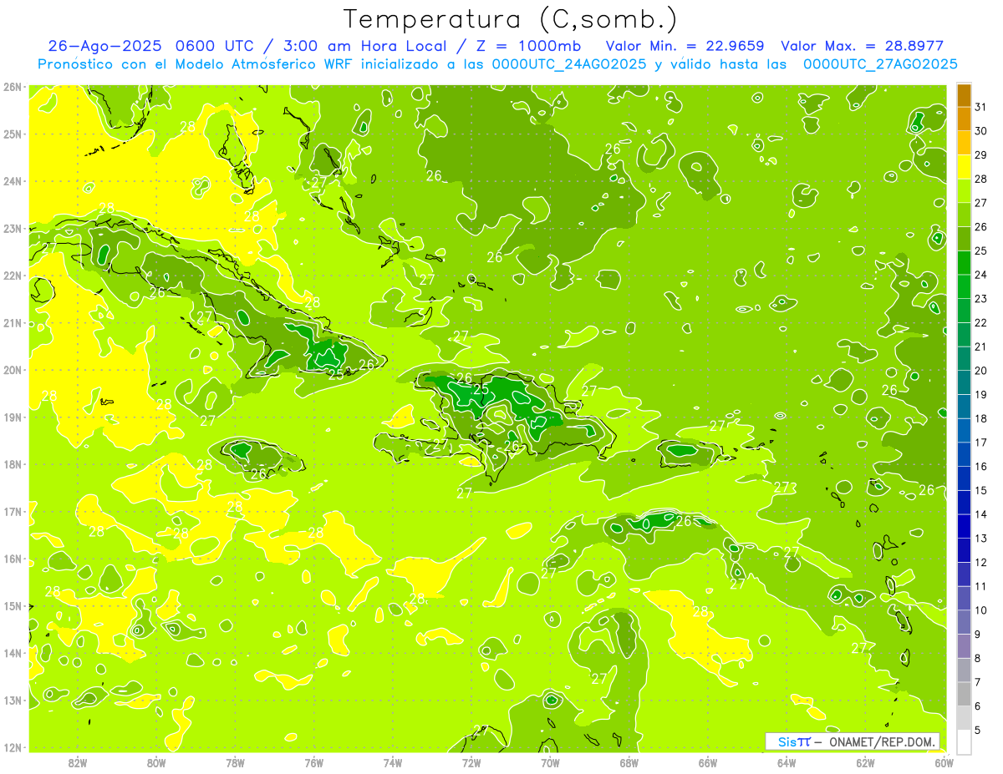Select the 80W longitude axis label
Viewport: 1003px width, 774px height.
point(156,762)
